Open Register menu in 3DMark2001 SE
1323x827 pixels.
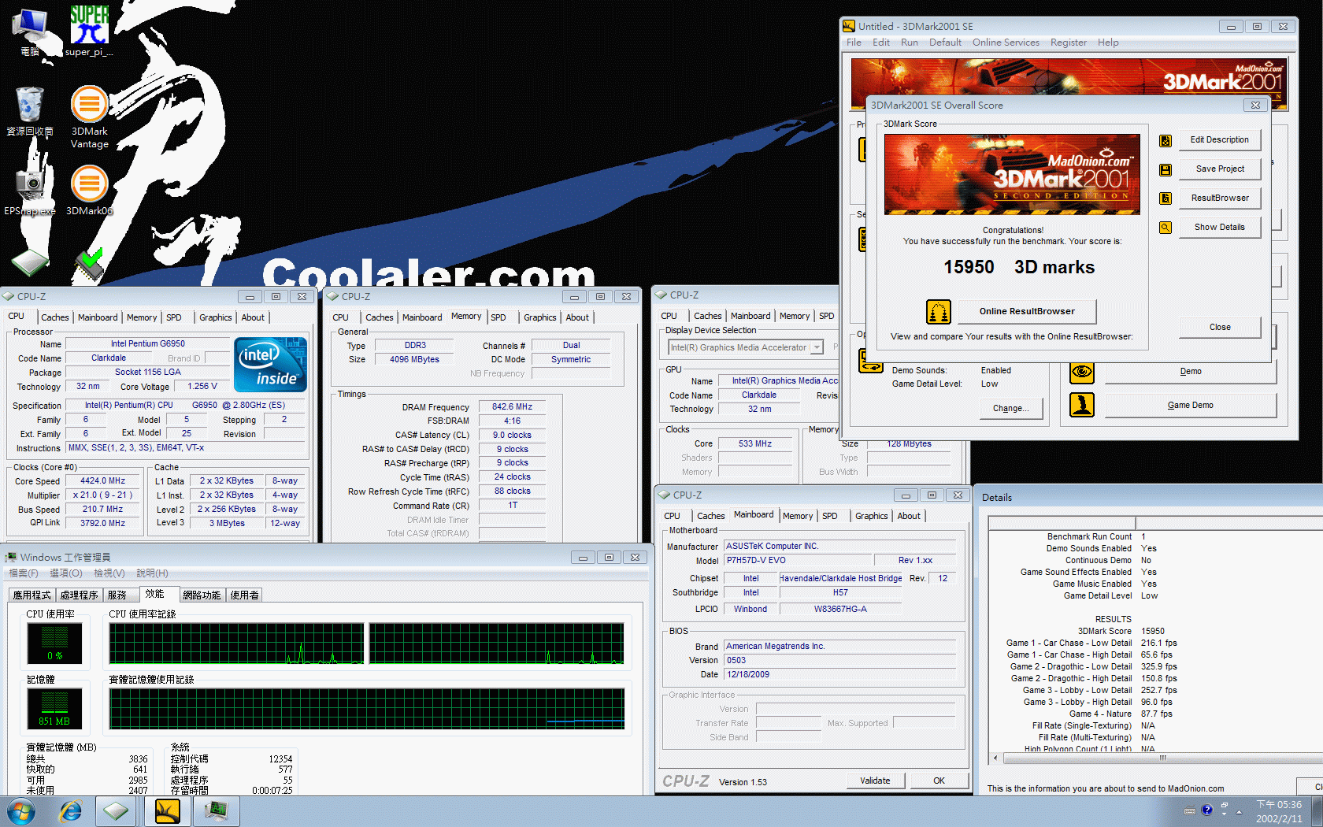[x=1069, y=43]
